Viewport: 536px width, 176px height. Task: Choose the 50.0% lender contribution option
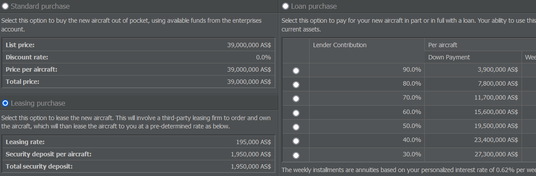[296, 127]
